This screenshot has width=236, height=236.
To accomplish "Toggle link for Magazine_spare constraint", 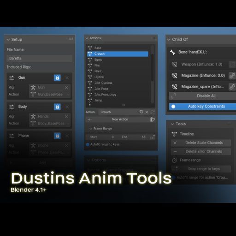I will pos(232,87).
